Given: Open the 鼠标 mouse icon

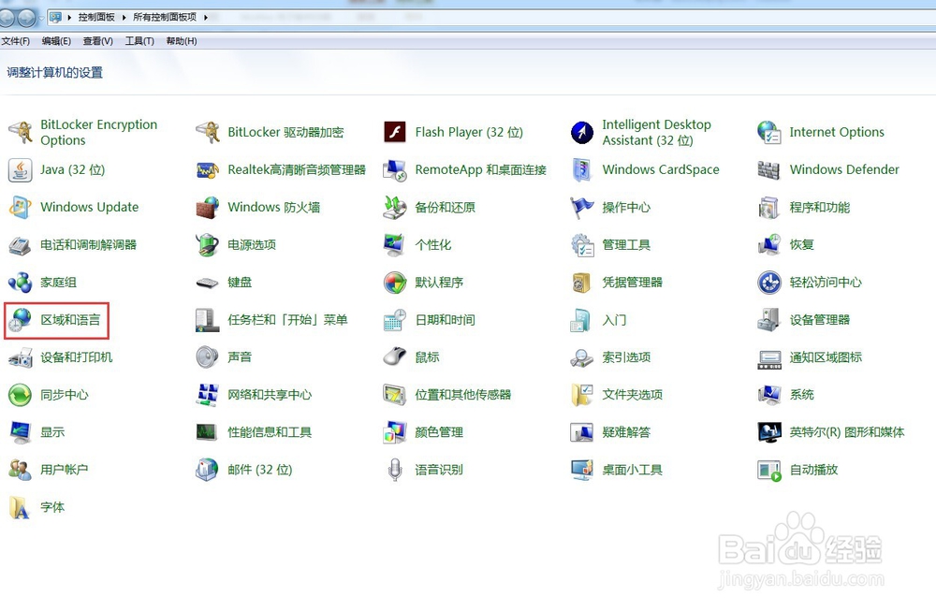Looking at the screenshot, I should point(395,357).
